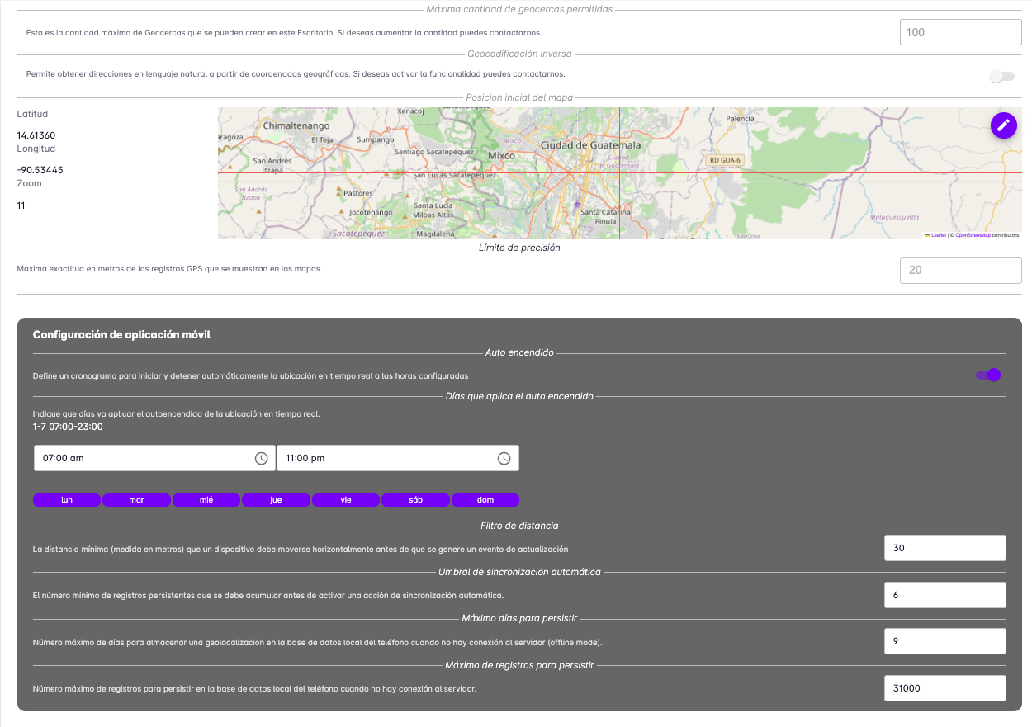Screen dimensions: 1032x727
Task: Focus the Umbral de sincronización automática field
Action: point(944,595)
